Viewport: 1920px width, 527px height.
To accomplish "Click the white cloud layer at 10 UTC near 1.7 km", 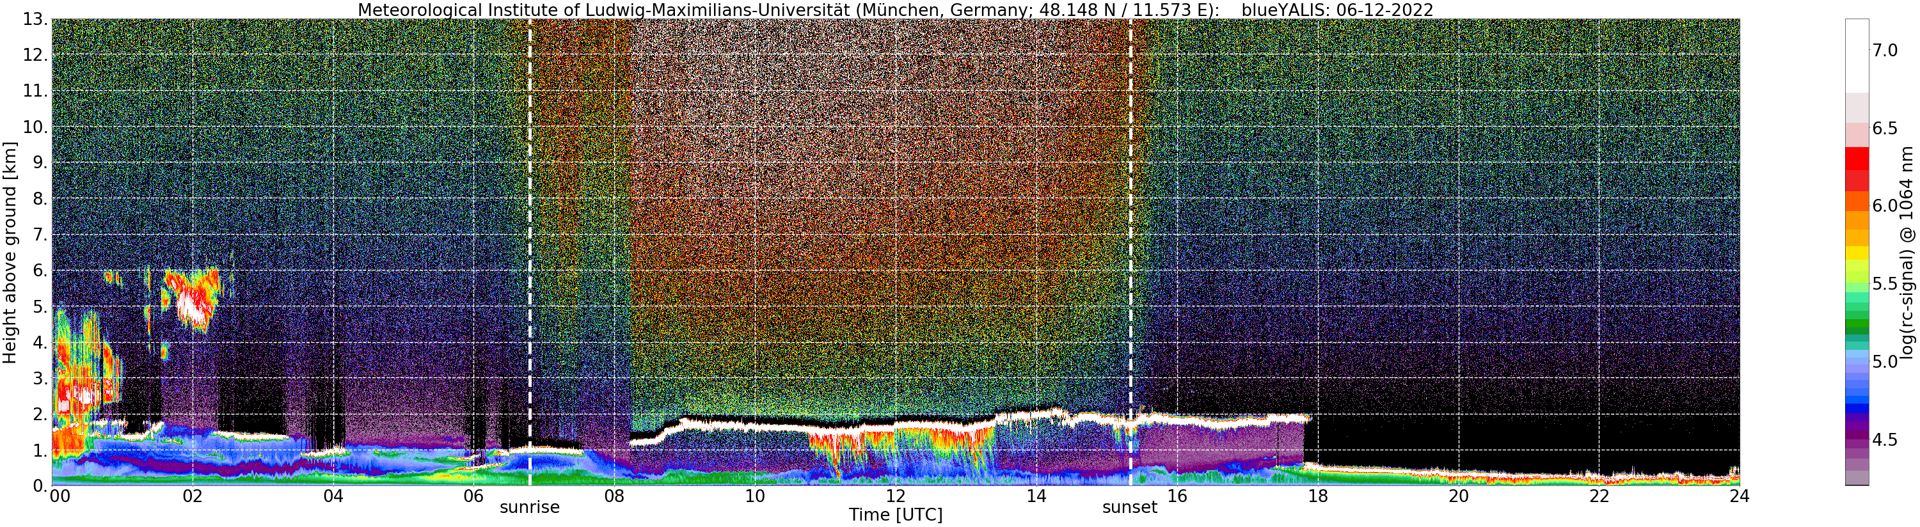I will point(755,425).
